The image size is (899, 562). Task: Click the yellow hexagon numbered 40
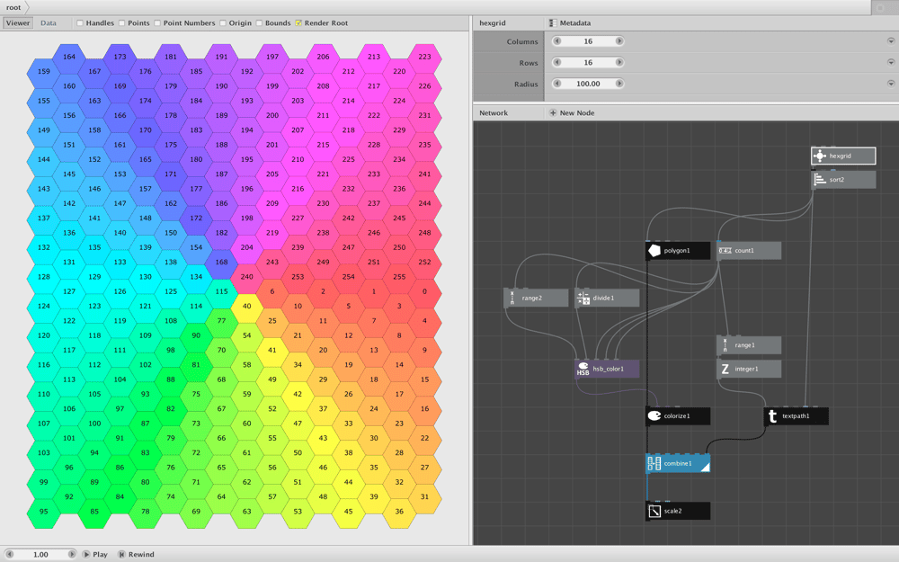click(x=246, y=307)
